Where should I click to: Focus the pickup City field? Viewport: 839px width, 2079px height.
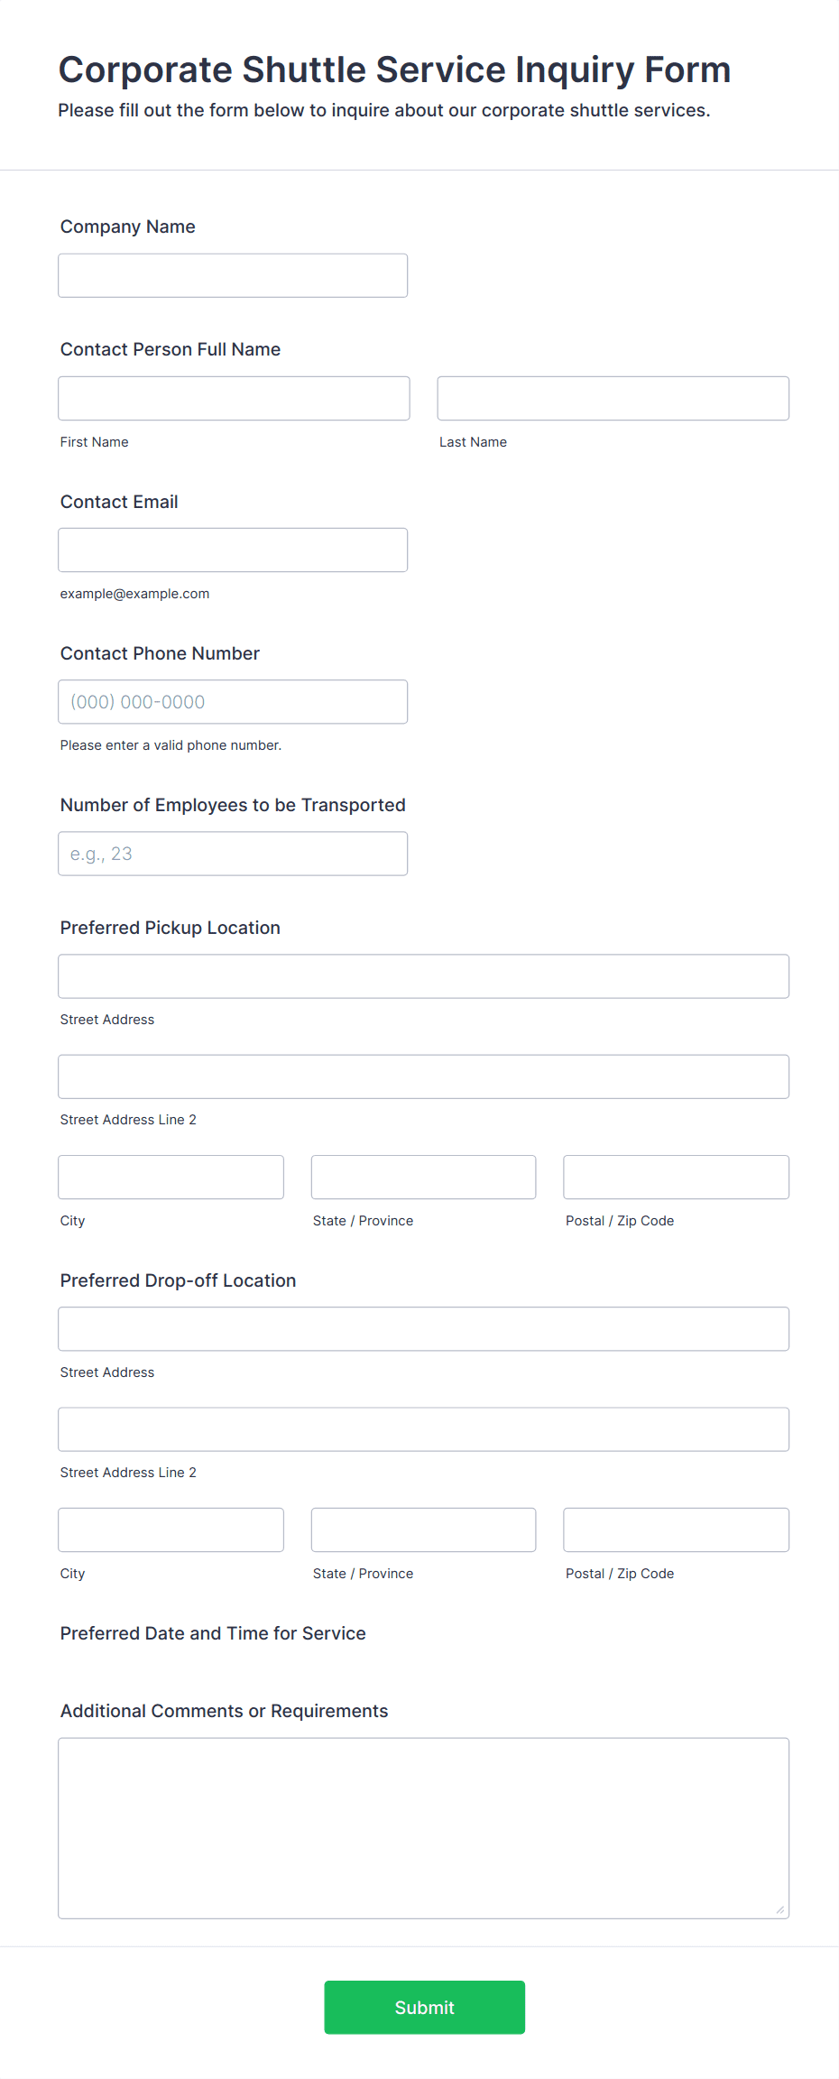pos(171,1177)
